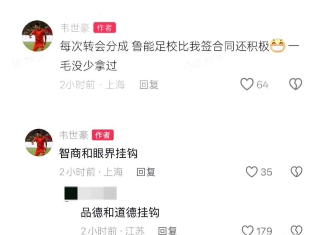This screenshot has width=328, height=235.
Task: Reply to the 品德和道德挂钩 comment from 江苏
Action: pos(167,231)
